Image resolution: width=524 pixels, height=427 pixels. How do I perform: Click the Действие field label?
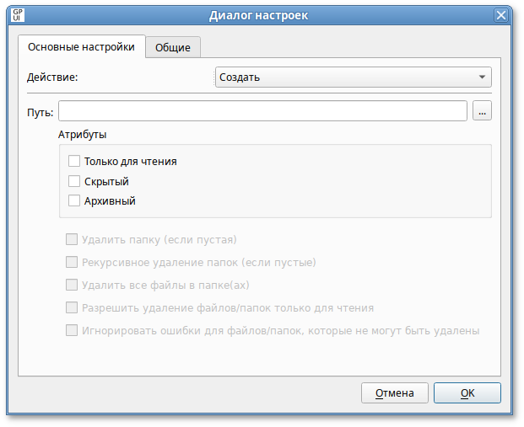(x=52, y=77)
